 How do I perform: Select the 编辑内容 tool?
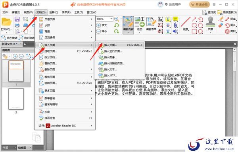[128, 25]
